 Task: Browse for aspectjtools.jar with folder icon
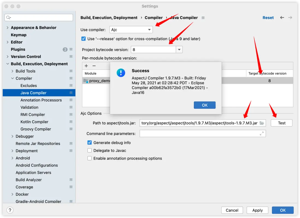pyautogui.click(x=261, y=123)
